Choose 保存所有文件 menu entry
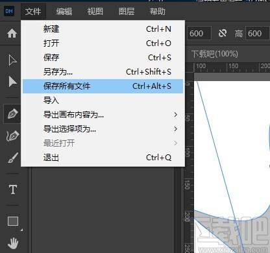The width and height of the screenshot is (270, 253). [103, 86]
